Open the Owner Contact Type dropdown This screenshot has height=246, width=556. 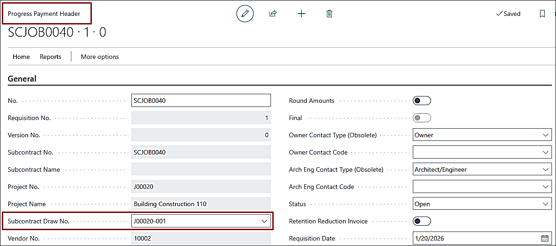pyautogui.click(x=546, y=135)
